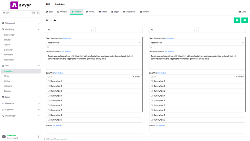Tick the right panel All checkbox
Viewport: 250px width, 141px height.
point(152,77)
